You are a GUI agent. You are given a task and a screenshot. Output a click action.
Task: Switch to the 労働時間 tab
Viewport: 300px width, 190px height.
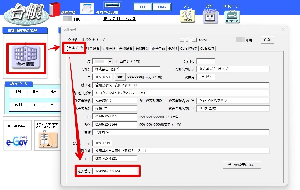(142, 49)
